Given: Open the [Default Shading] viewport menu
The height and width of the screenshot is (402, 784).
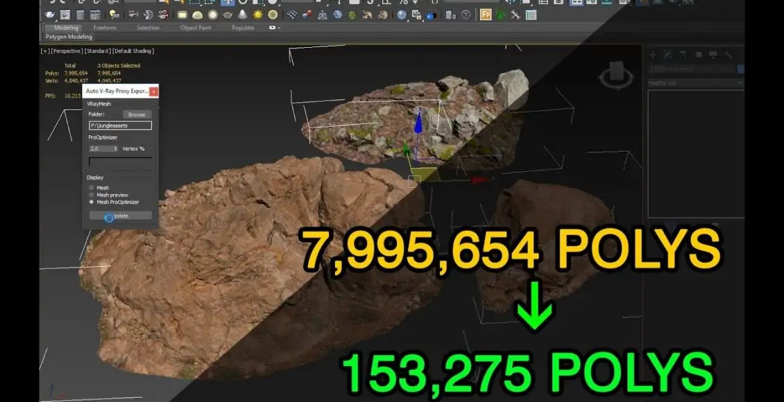Looking at the screenshot, I should (133, 51).
